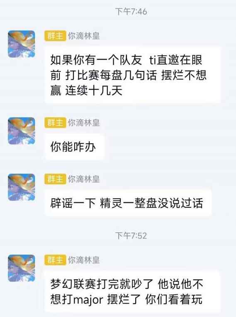
Task: Click the 下午7:46 timestamp
Action: [x=131, y=12]
